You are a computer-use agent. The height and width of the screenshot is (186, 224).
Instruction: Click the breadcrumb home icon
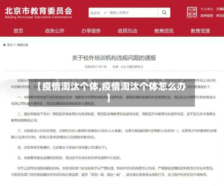(4, 45)
